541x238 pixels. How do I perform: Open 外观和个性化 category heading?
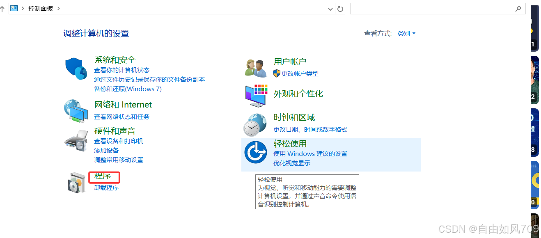[x=298, y=94]
